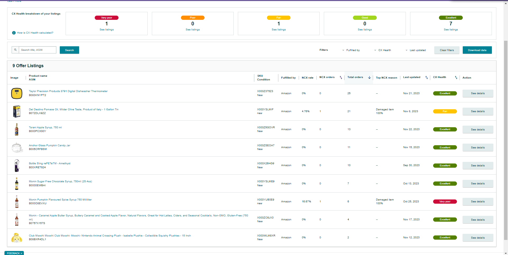
Task: See listings under Poor
Action: 193,30
